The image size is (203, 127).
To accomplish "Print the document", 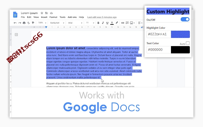I will [24, 23].
